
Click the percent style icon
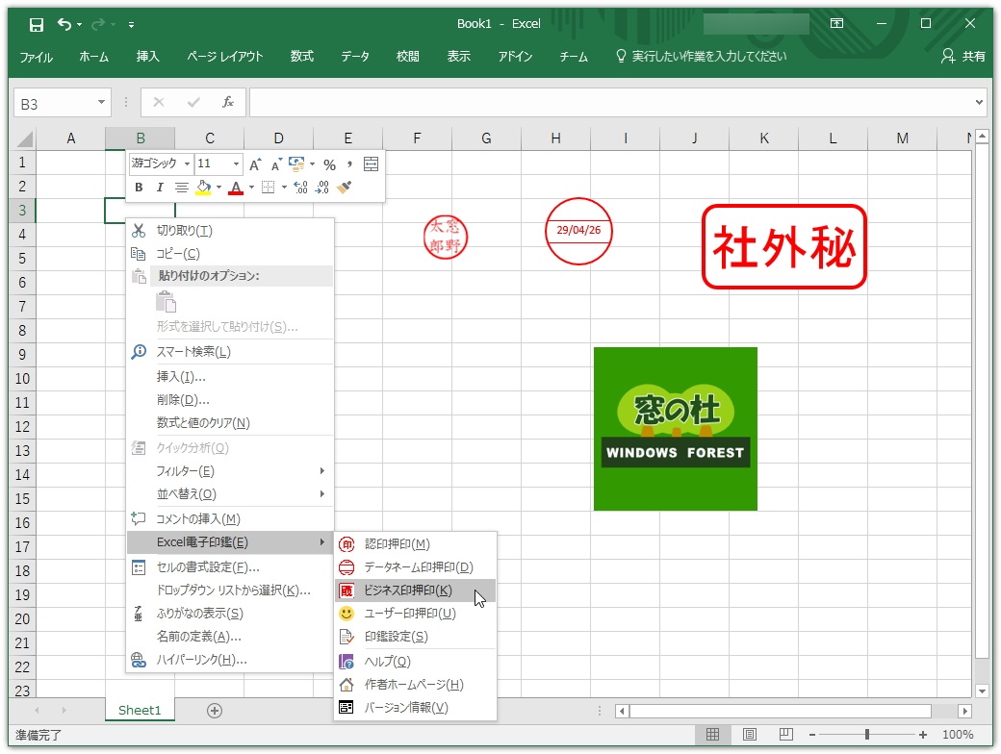coord(330,164)
